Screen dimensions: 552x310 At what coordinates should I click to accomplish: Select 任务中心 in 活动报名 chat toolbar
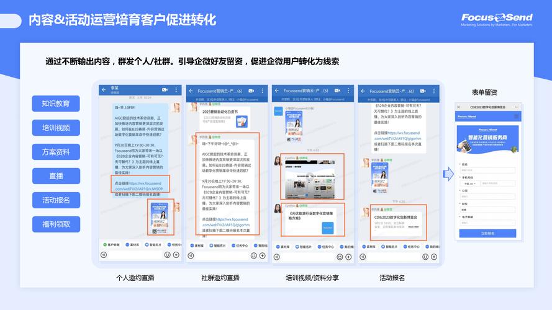point(412,247)
